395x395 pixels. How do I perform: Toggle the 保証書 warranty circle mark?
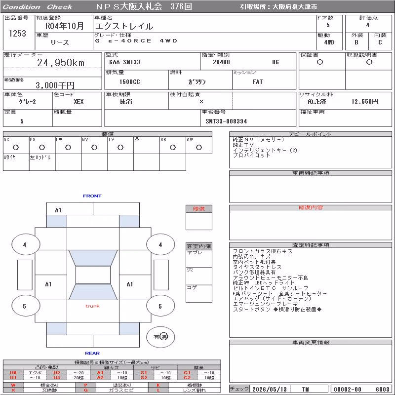point(320,62)
